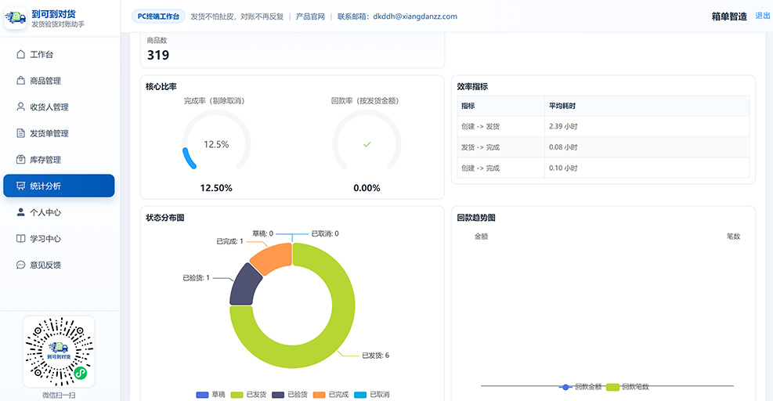
Task: Select PC终端工作台 tab pill
Action: tap(158, 16)
